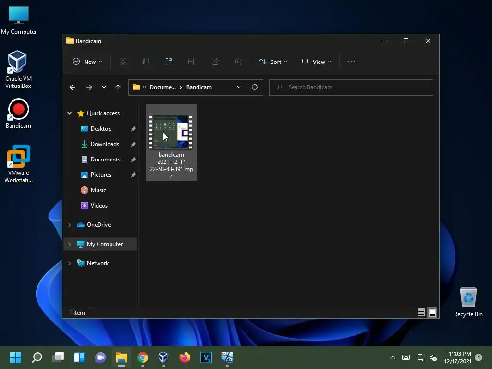Screen dimensions: 492x369
Task: Open the New item dropdown
Action: (x=87, y=62)
